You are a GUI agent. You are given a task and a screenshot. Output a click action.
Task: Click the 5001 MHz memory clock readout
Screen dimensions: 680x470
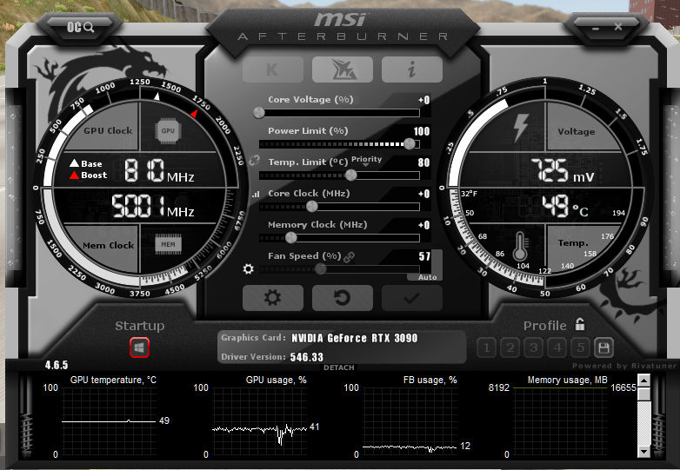153,206
